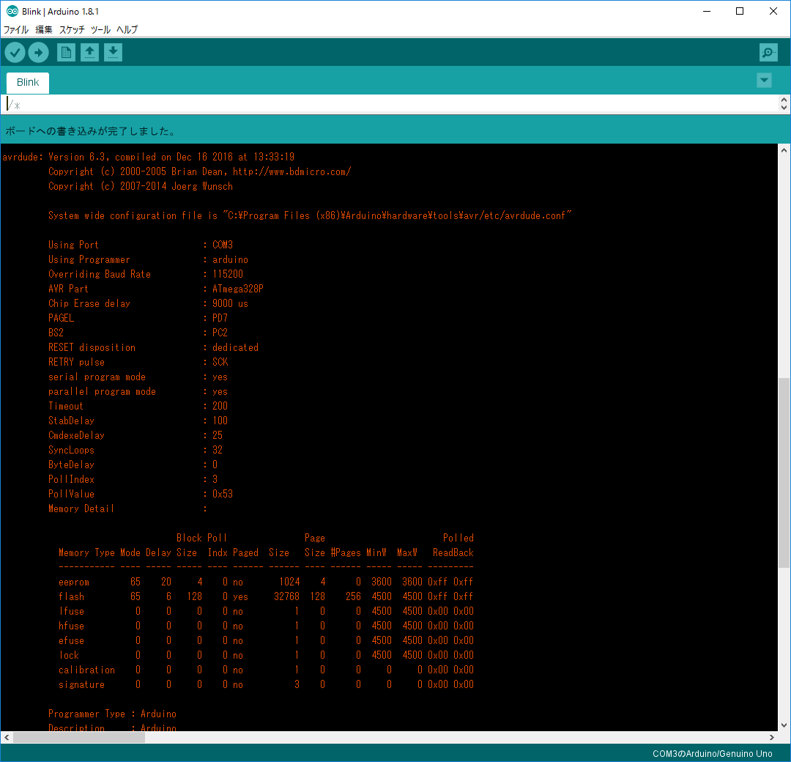Click the 0x53 PollValue value

(223, 494)
